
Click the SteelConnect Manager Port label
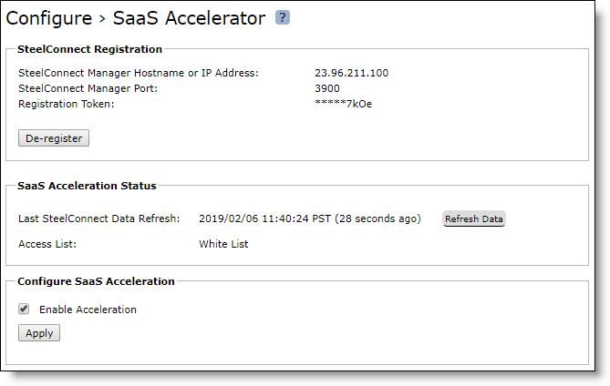(x=88, y=88)
